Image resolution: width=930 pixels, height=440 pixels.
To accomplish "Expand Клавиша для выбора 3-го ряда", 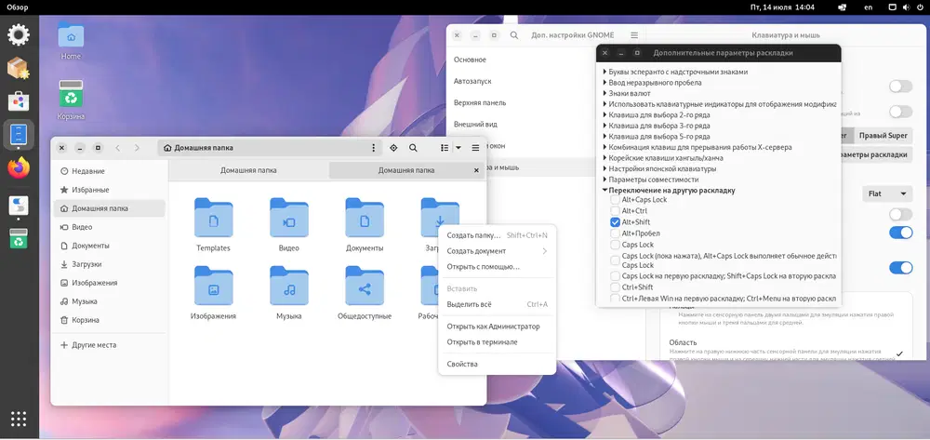I will coord(604,126).
